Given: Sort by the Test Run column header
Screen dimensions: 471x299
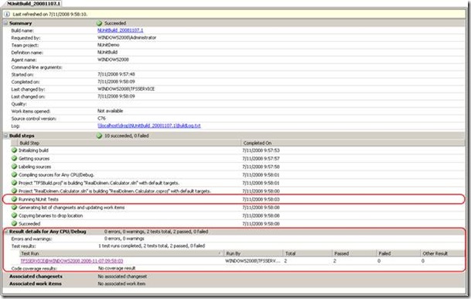Looking at the screenshot, I should [121, 253].
